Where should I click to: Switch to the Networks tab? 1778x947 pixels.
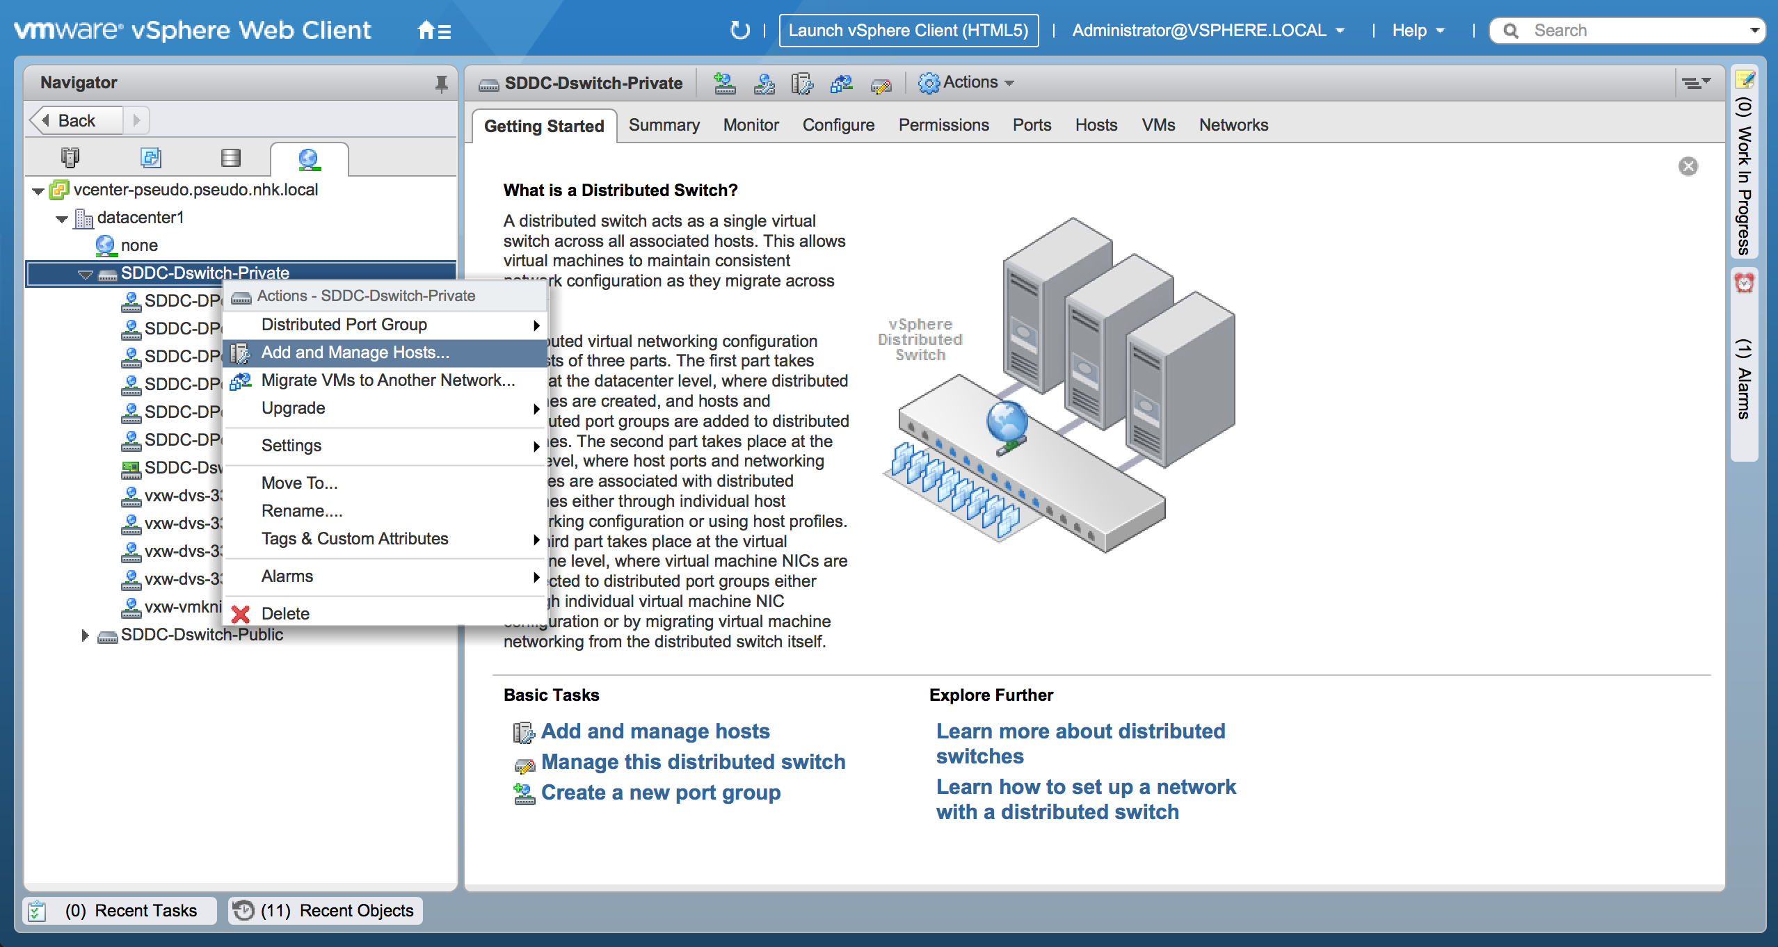point(1233,125)
